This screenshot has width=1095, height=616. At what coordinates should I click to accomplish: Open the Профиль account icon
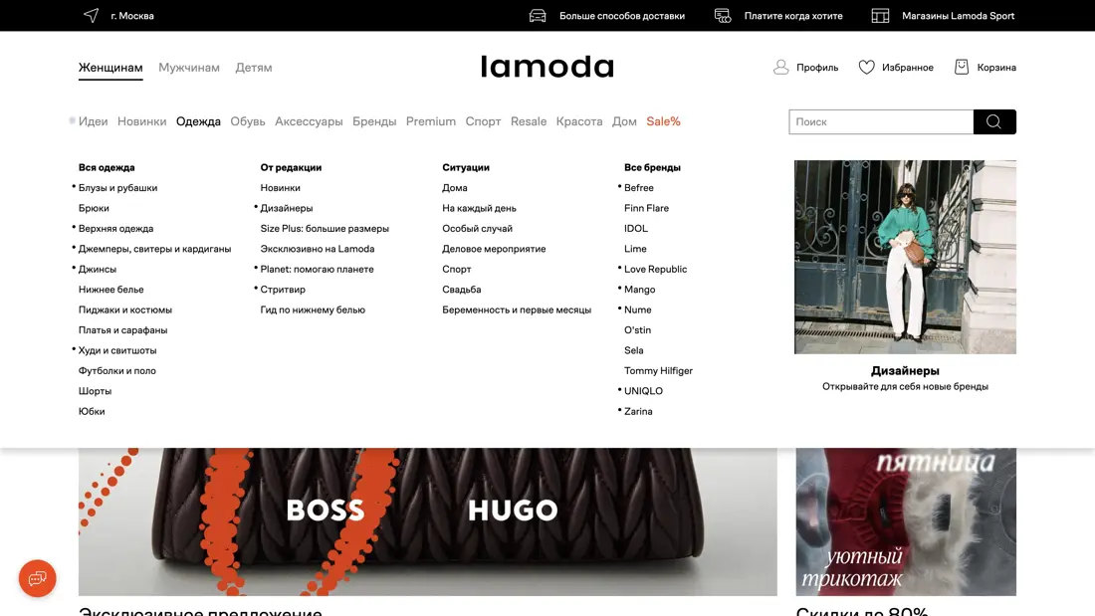coord(782,67)
